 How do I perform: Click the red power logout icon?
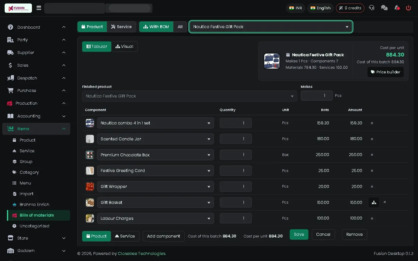pos(408,8)
